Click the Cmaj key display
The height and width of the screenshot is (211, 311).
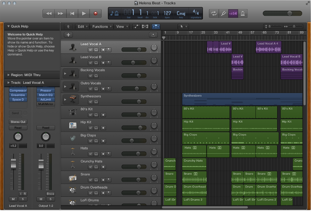click(181, 13)
